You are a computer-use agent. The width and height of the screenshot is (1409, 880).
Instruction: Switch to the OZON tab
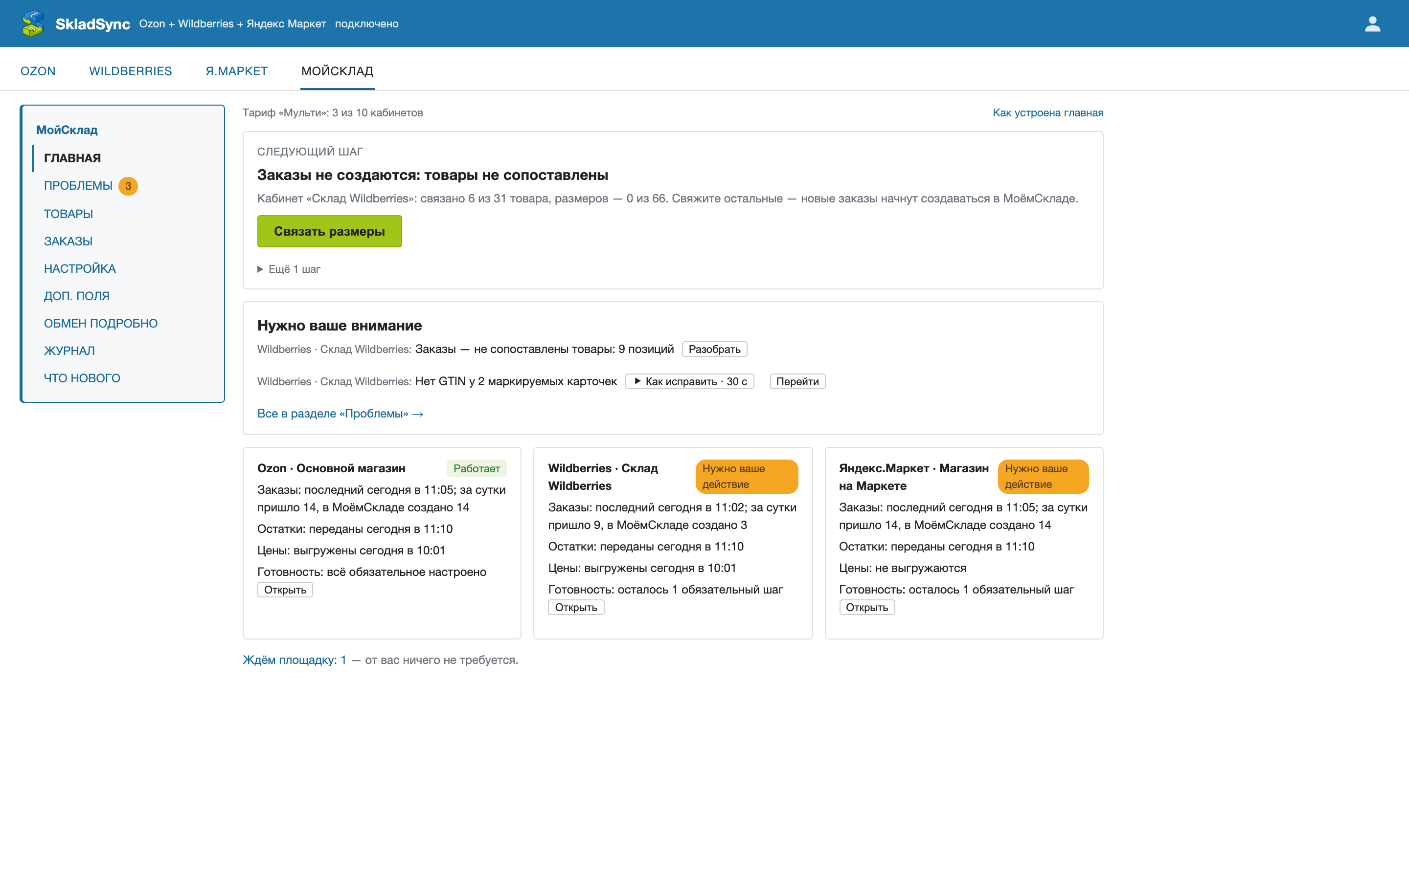[x=38, y=71]
